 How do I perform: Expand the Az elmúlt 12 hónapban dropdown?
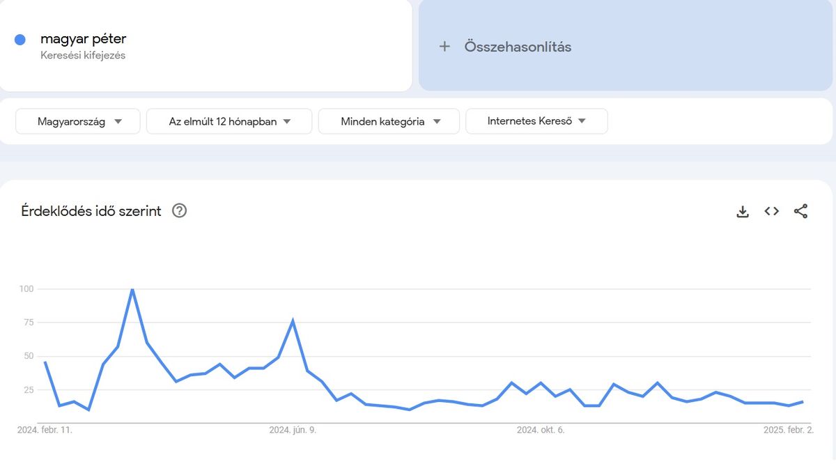[x=229, y=121]
